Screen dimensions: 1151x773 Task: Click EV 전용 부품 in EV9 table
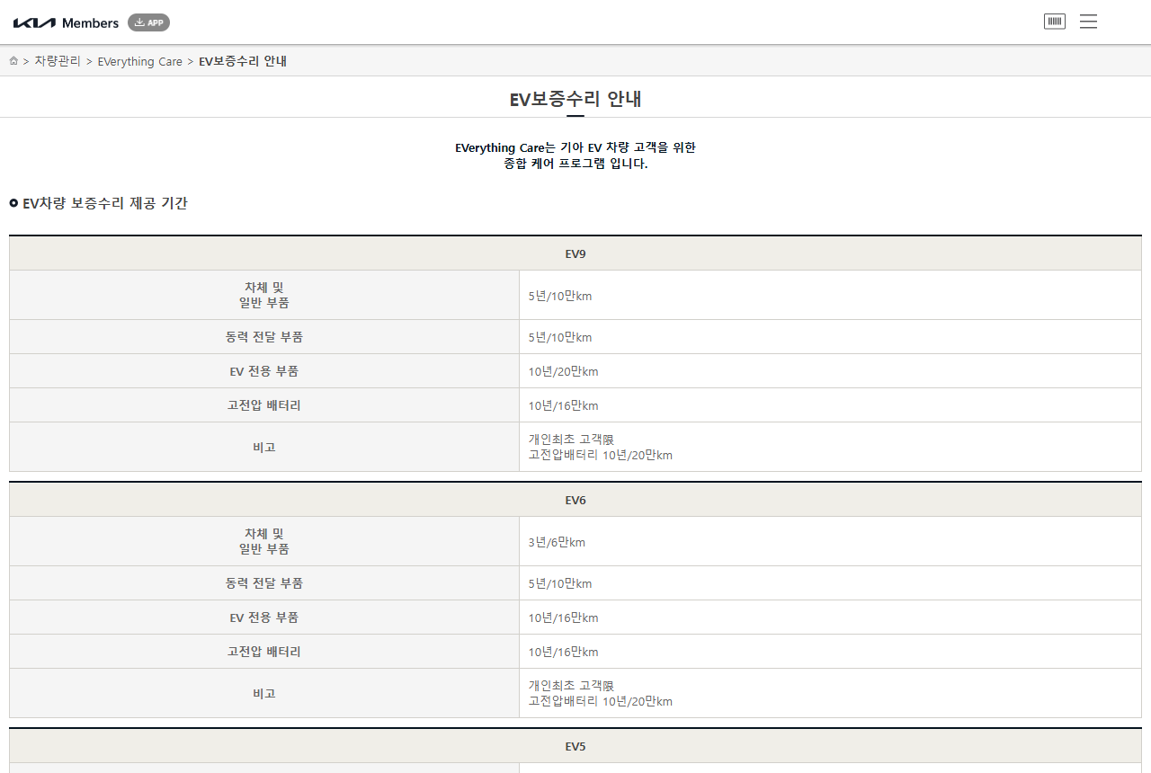(264, 371)
